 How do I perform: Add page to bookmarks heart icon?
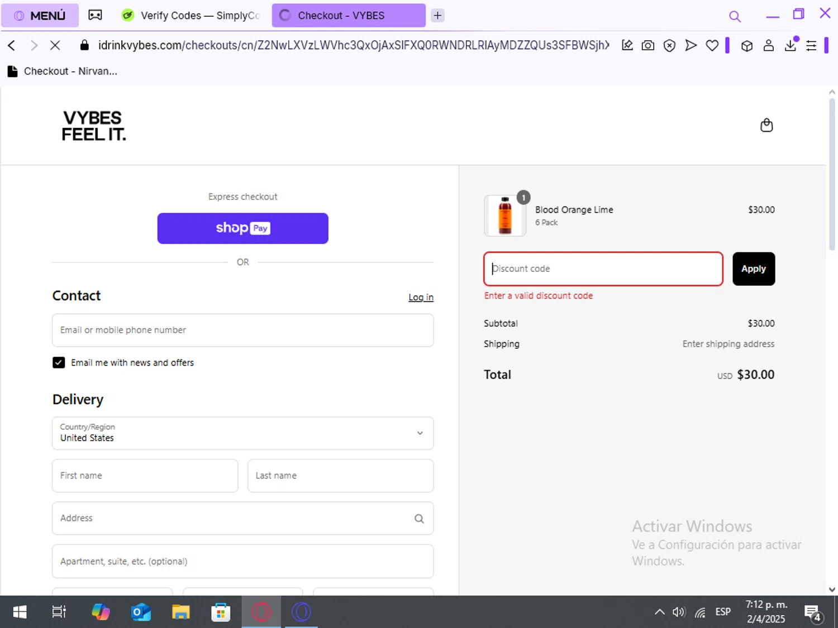pyautogui.click(x=712, y=45)
